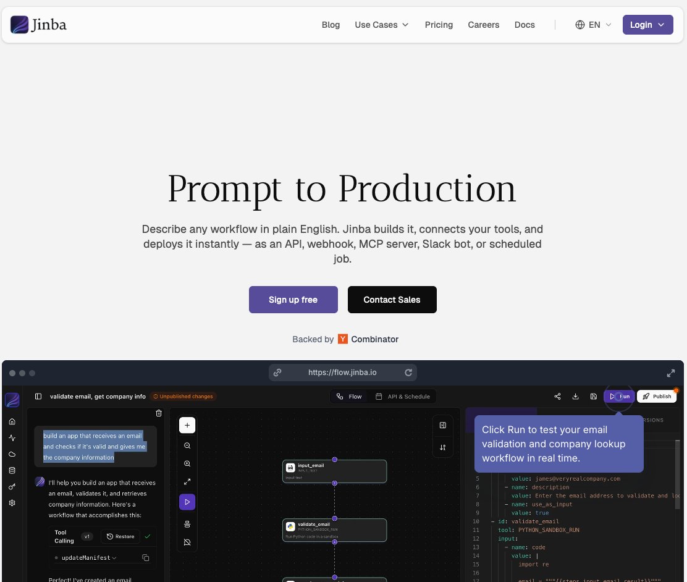Click the code line 'tool: PYTHON_SANDBOX_RUN'
Viewport: 687px width, 582px height.
point(539,530)
